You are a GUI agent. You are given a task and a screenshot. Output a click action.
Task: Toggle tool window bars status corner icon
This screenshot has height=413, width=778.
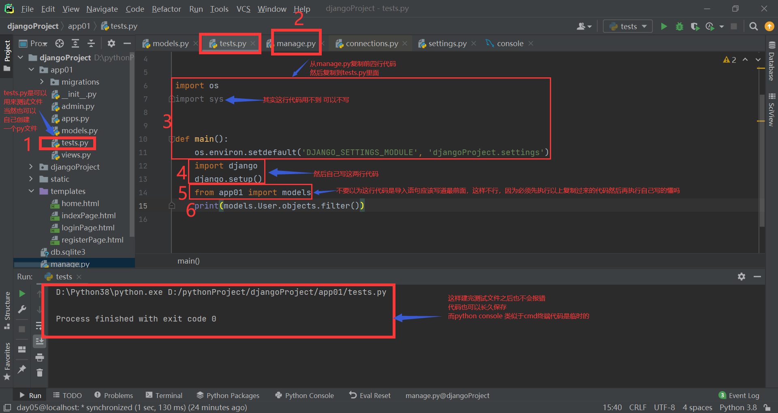coord(7,407)
